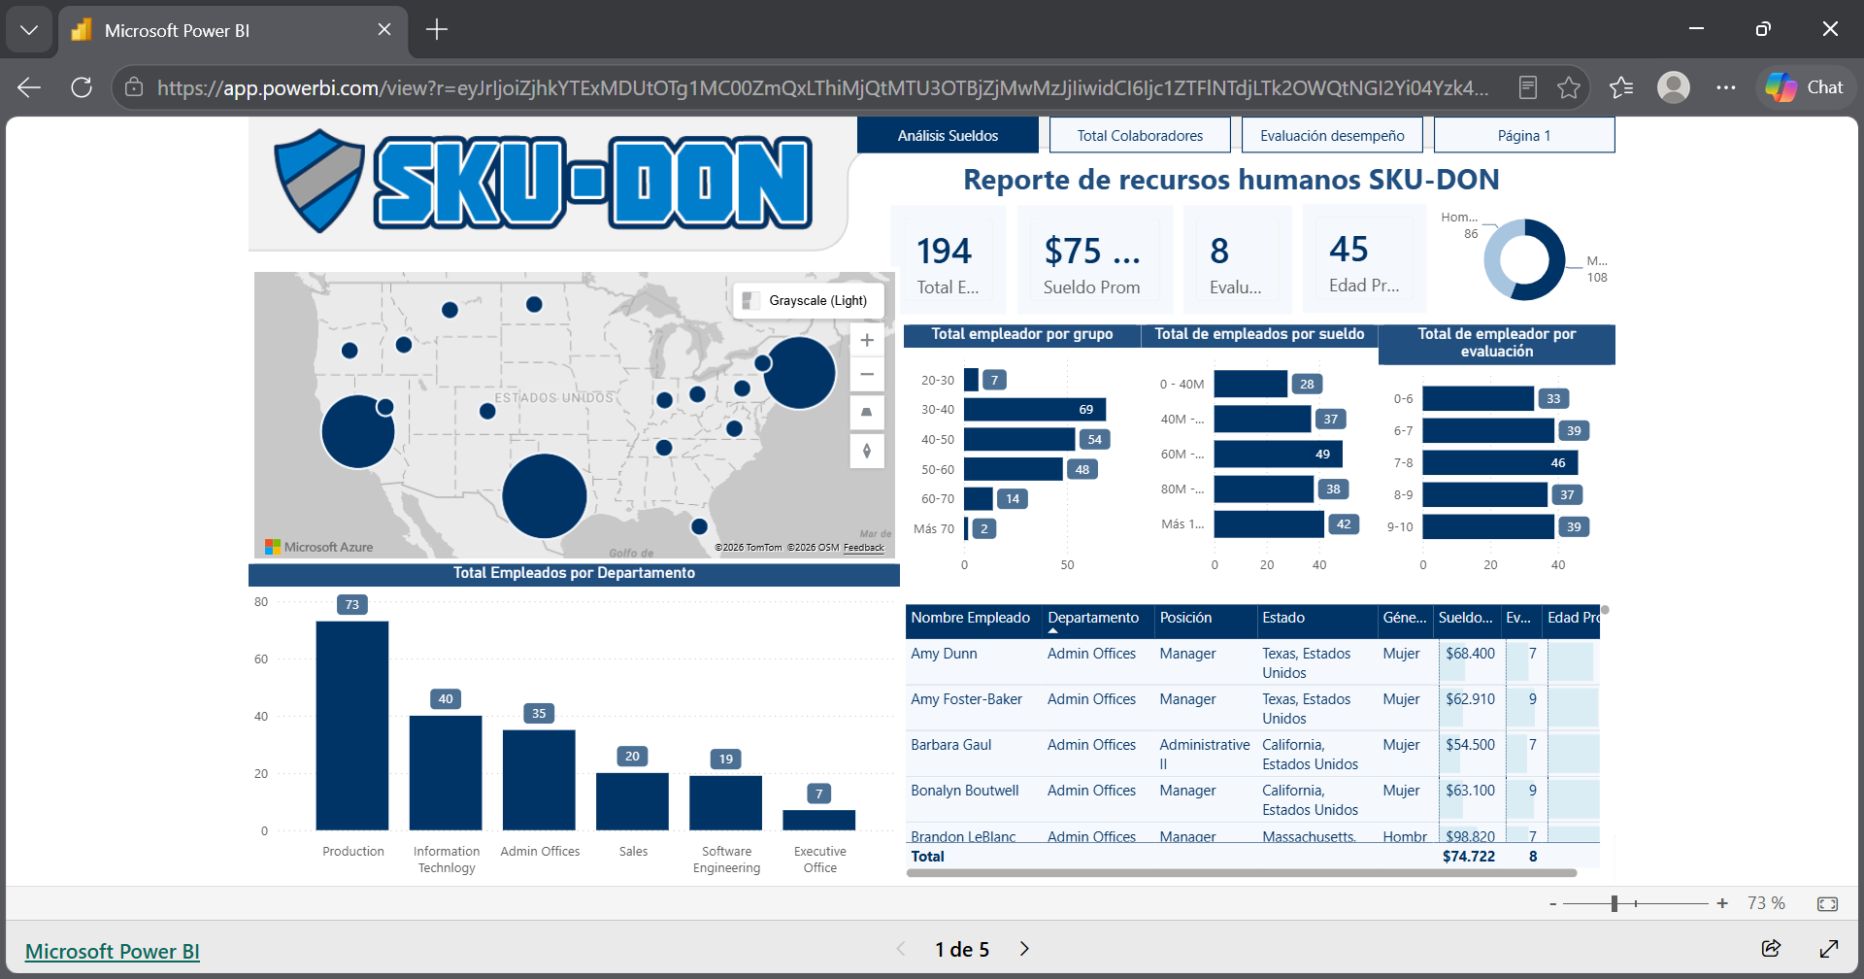This screenshot has height=979, width=1864.
Task: Open the browser tab search dropdown
Action: point(29,30)
